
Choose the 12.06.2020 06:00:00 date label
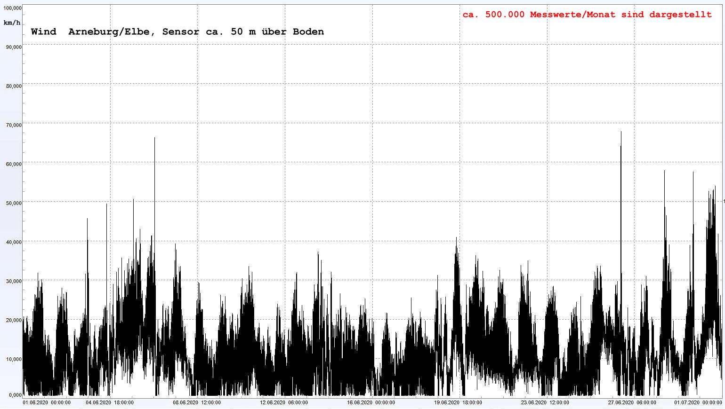284,402
